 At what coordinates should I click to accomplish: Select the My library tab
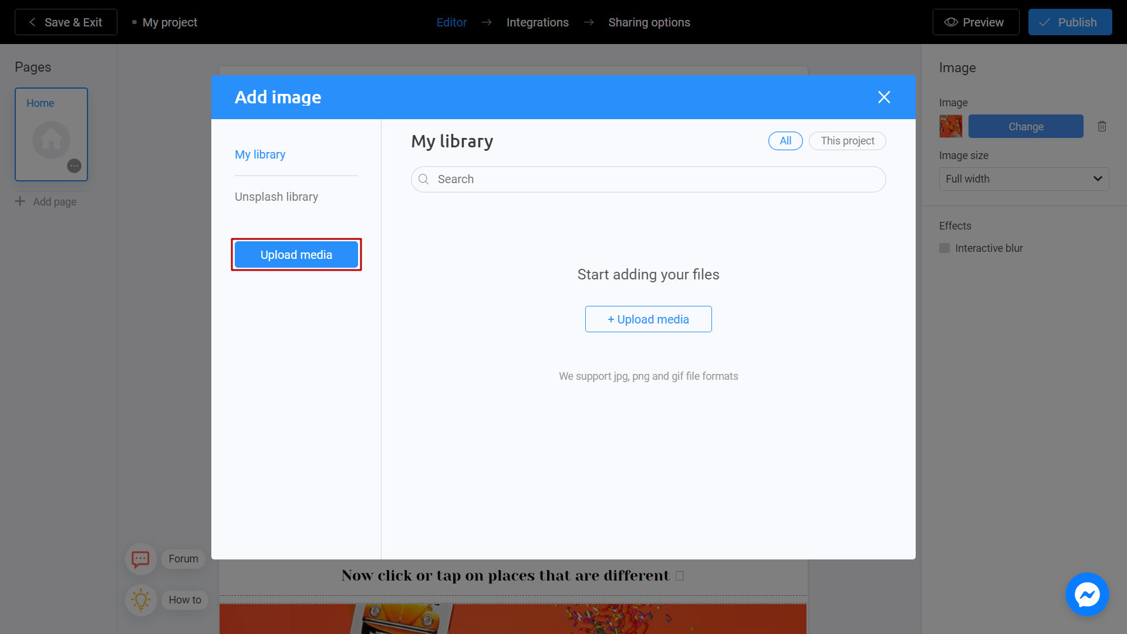[260, 154]
